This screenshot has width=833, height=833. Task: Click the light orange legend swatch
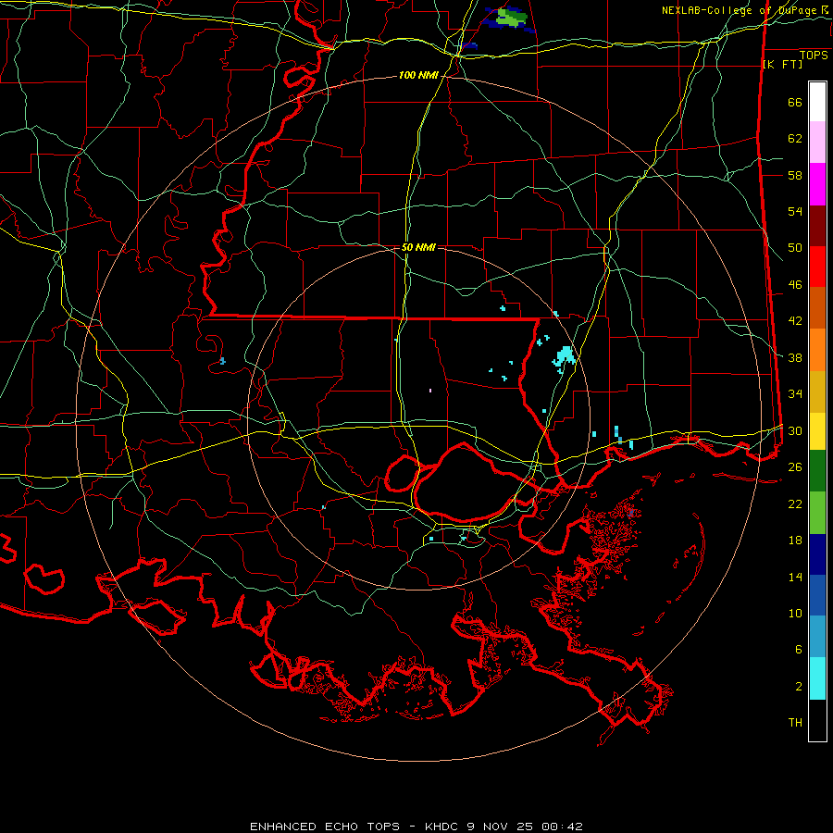[817, 350]
